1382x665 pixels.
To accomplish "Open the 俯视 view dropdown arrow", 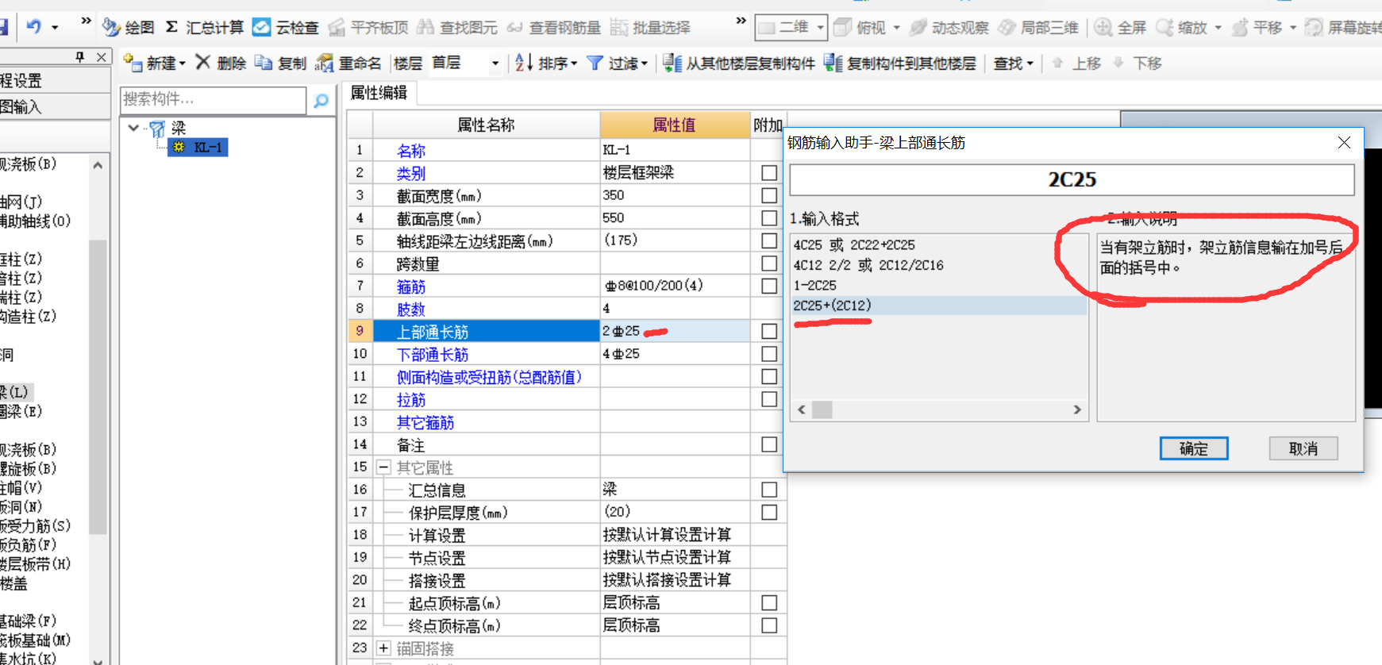I will click(897, 28).
